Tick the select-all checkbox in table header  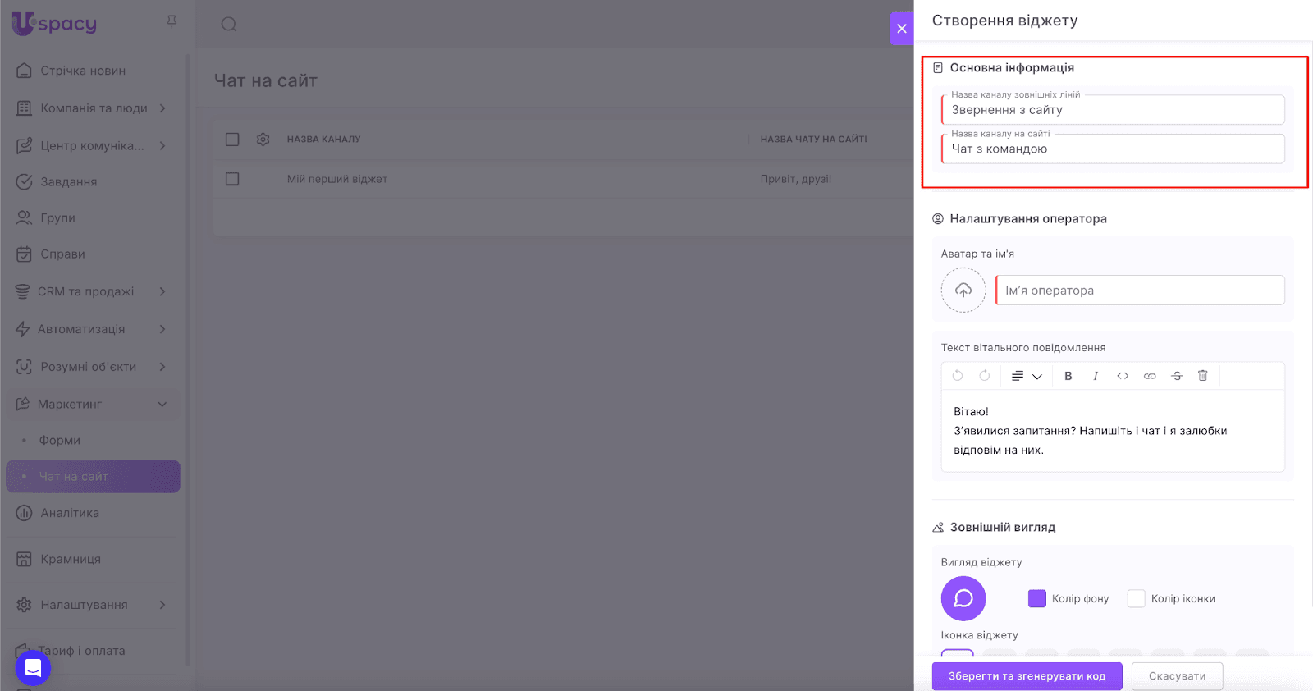[x=232, y=140]
